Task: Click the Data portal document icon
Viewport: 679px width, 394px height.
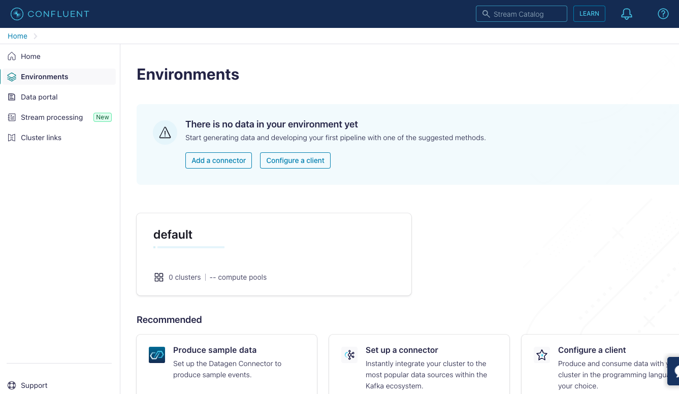Action: [x=12, y=96]
